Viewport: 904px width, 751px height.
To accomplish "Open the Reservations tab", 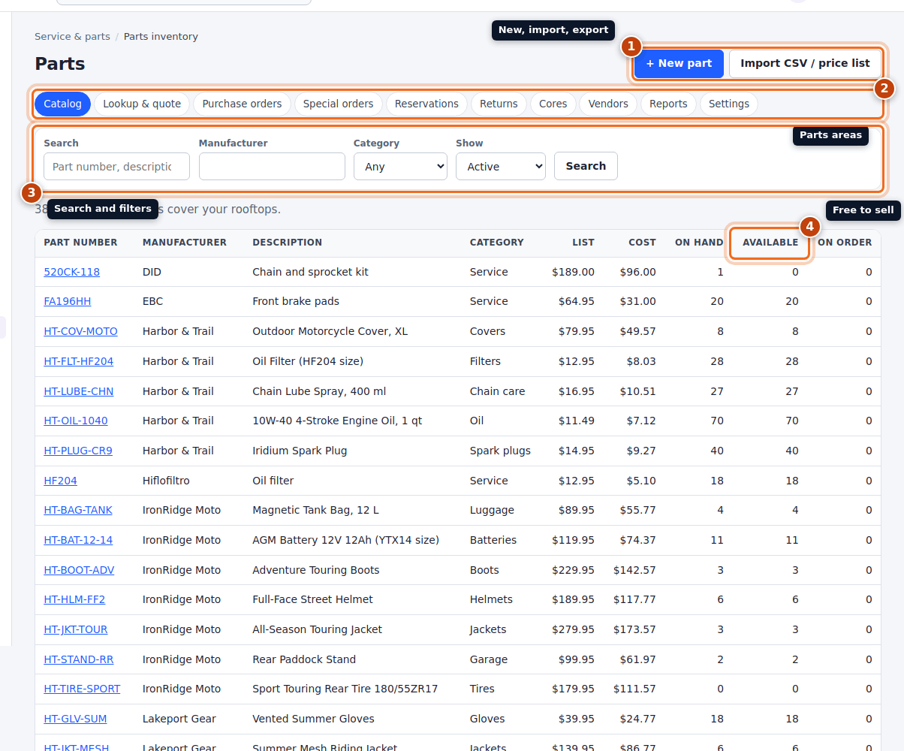I will [426, 104].
